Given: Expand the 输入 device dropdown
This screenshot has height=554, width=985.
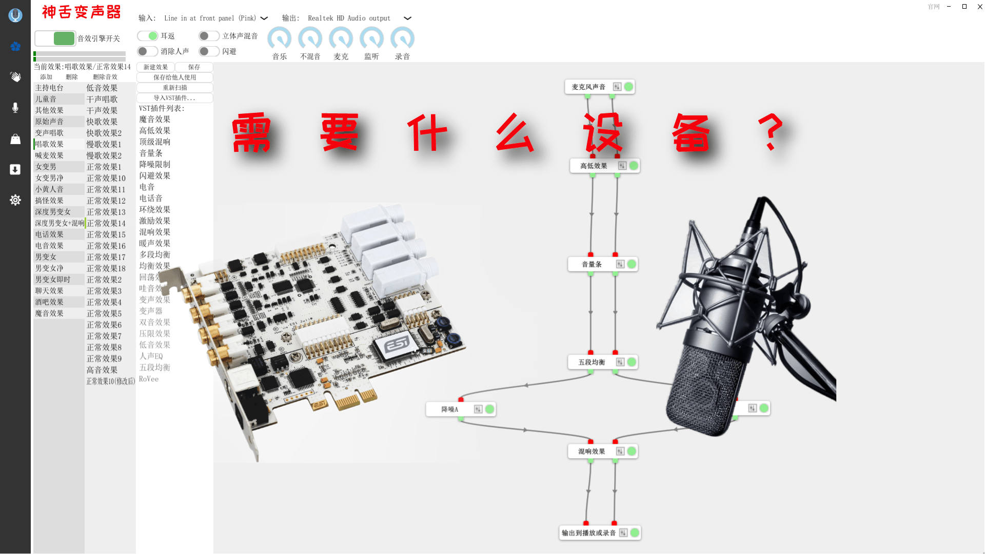Looking at the screenshot, I should pos(264,18).
